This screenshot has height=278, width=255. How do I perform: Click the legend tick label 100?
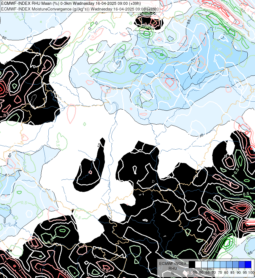(251, 273)
